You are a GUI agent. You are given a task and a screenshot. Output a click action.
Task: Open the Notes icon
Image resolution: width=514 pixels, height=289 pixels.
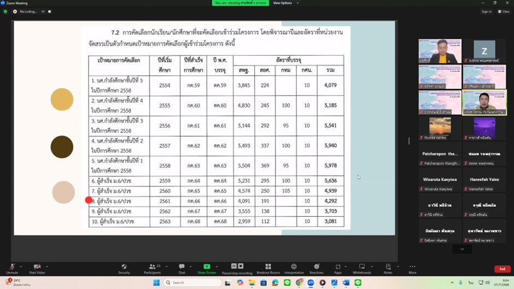click(x=388, y=267)
